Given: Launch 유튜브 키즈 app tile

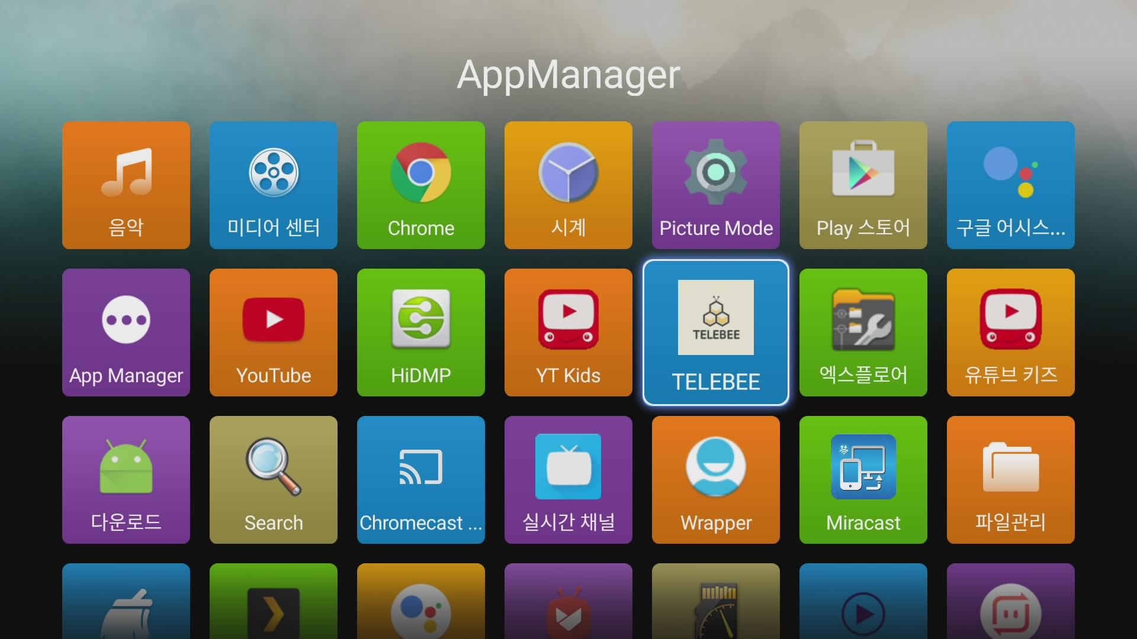Looking at the screenshot, I should [x=1011, y=333].
